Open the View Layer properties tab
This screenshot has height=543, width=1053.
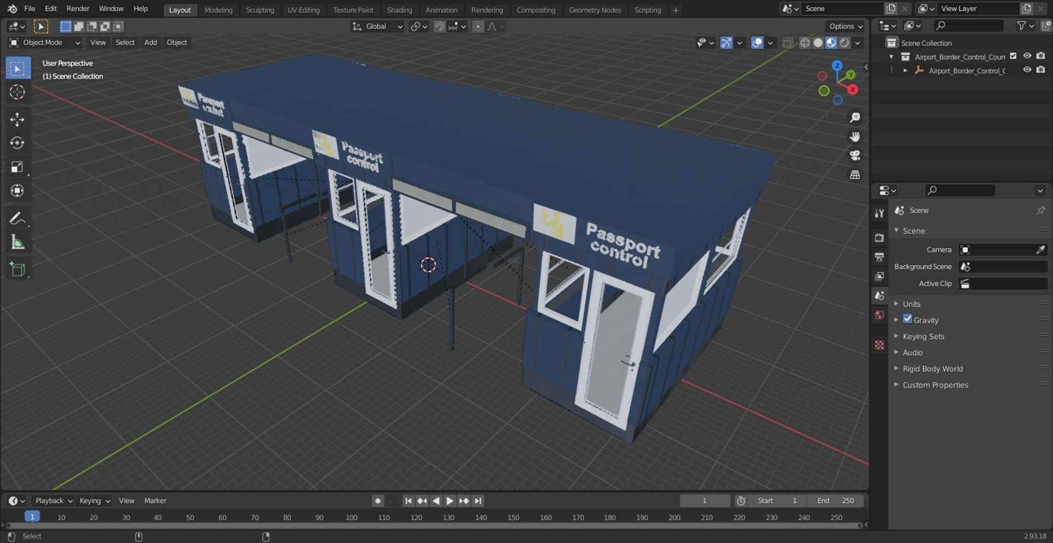[880, 276]
